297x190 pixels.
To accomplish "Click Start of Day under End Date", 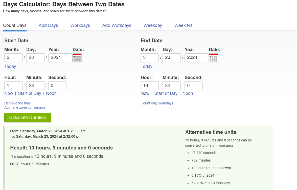I will [x=166, y=93].
